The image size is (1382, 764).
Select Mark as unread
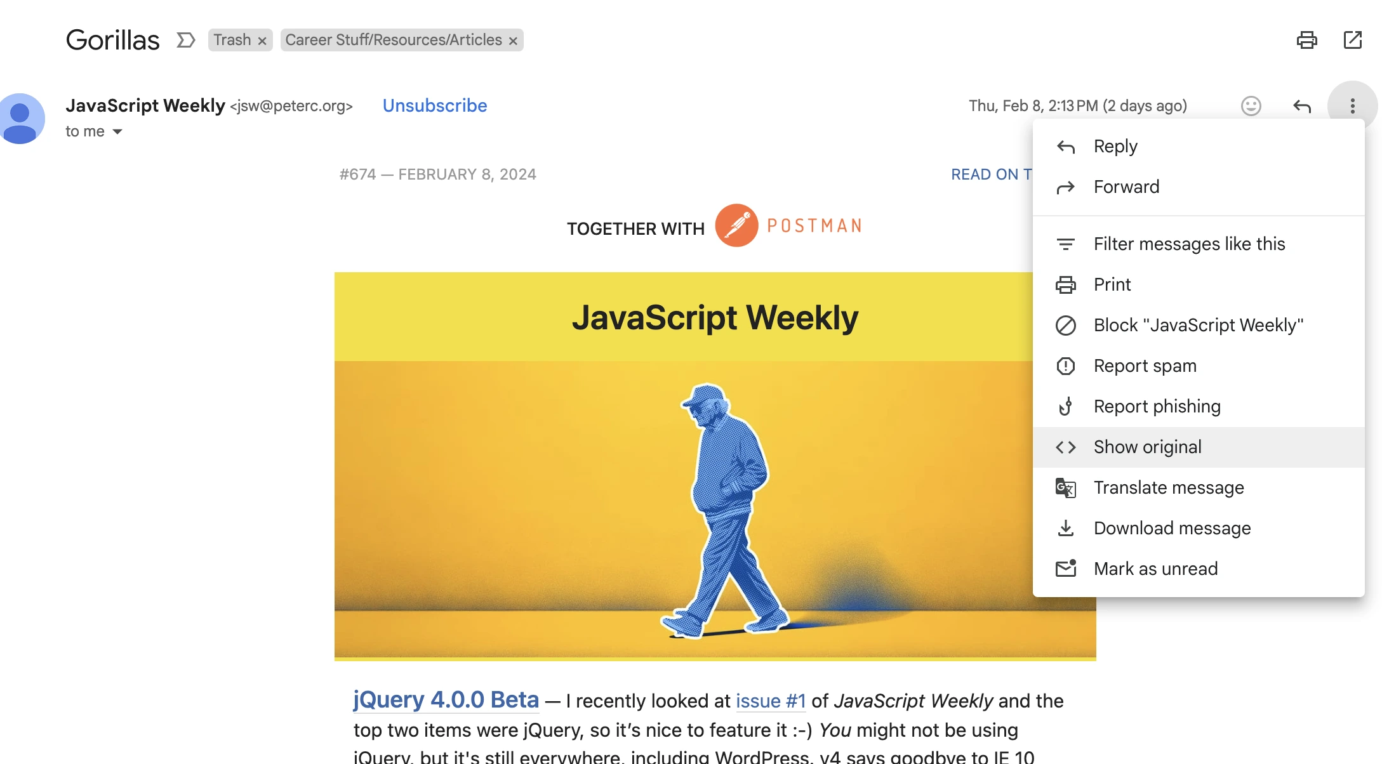point(1199,569)
